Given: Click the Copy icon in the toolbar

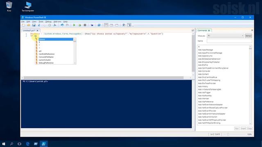Looking at the screenshot, I should point(44,25).
